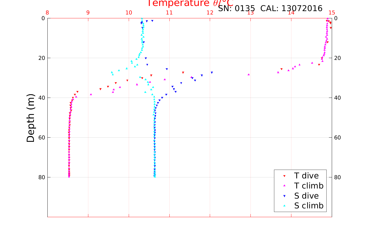Image resolution: width=367 pixels, height=244 pixels.
Task: Click the blue S dive legend marker
Action: tap(284, 196)
